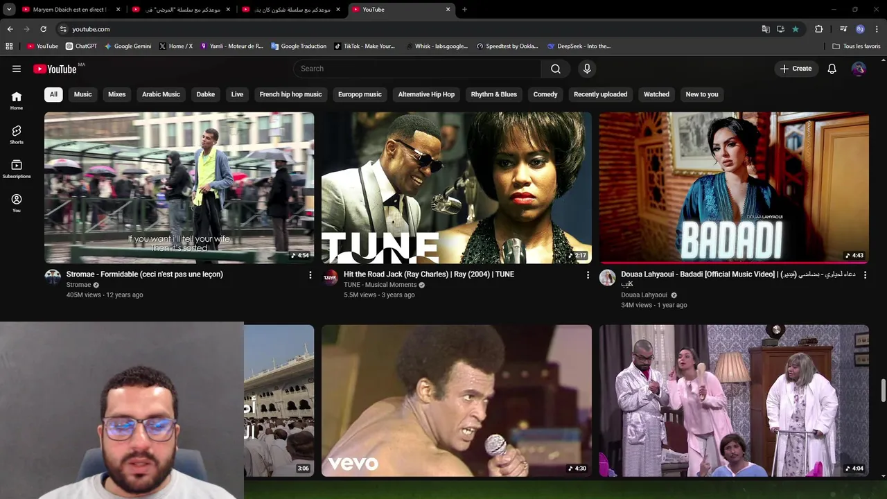Click the search magnifier button
Image resolution: width=887 pixels, height=499 pixels.
[556, 69]
